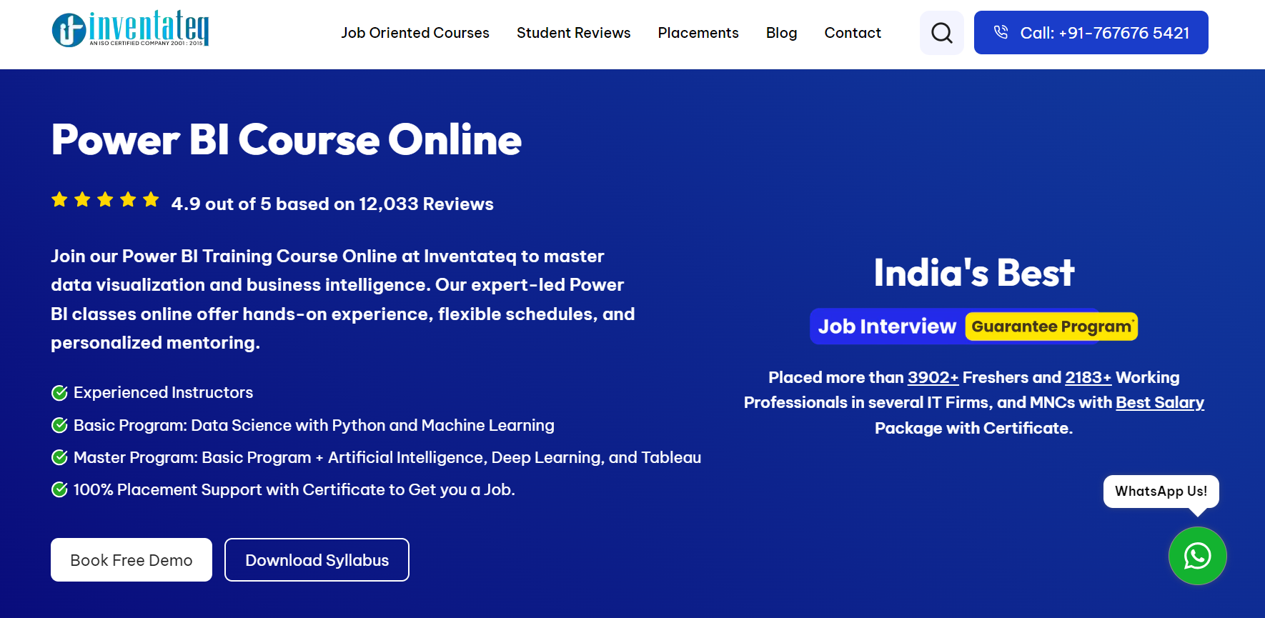Screen dimensions: 1265x618
Task: Click Job Interview badge
Action: pyautogui.click(x=887, y=327)
